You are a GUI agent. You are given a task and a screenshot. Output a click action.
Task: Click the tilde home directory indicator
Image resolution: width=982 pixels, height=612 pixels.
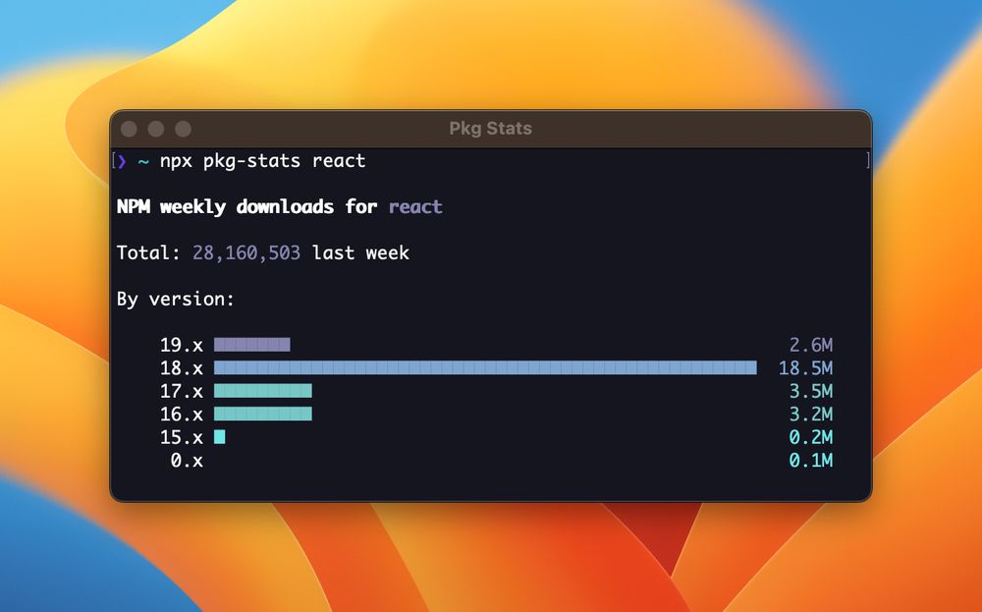[143, 162]
